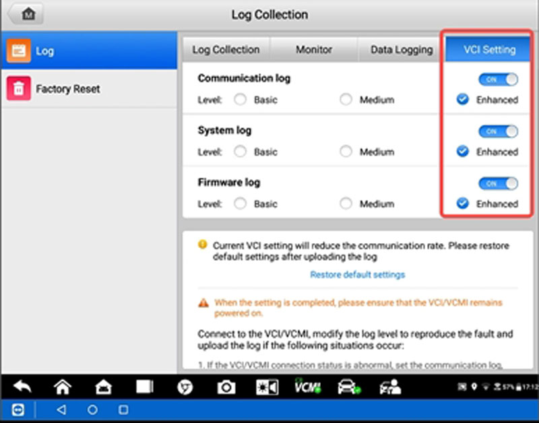539x423 pixels.
Task: Open the camera screenshot tool
Action: 226,387
